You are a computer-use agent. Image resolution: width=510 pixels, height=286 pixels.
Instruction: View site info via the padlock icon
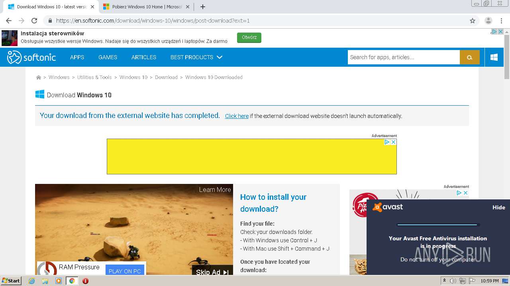coord(50,21)
